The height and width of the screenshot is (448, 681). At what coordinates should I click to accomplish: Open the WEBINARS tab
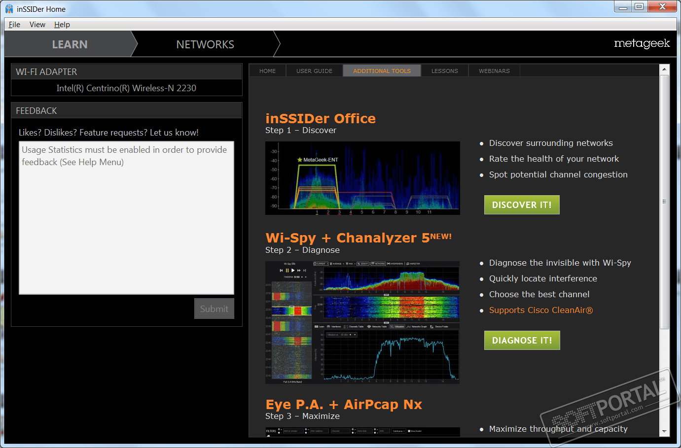(494, 71)
